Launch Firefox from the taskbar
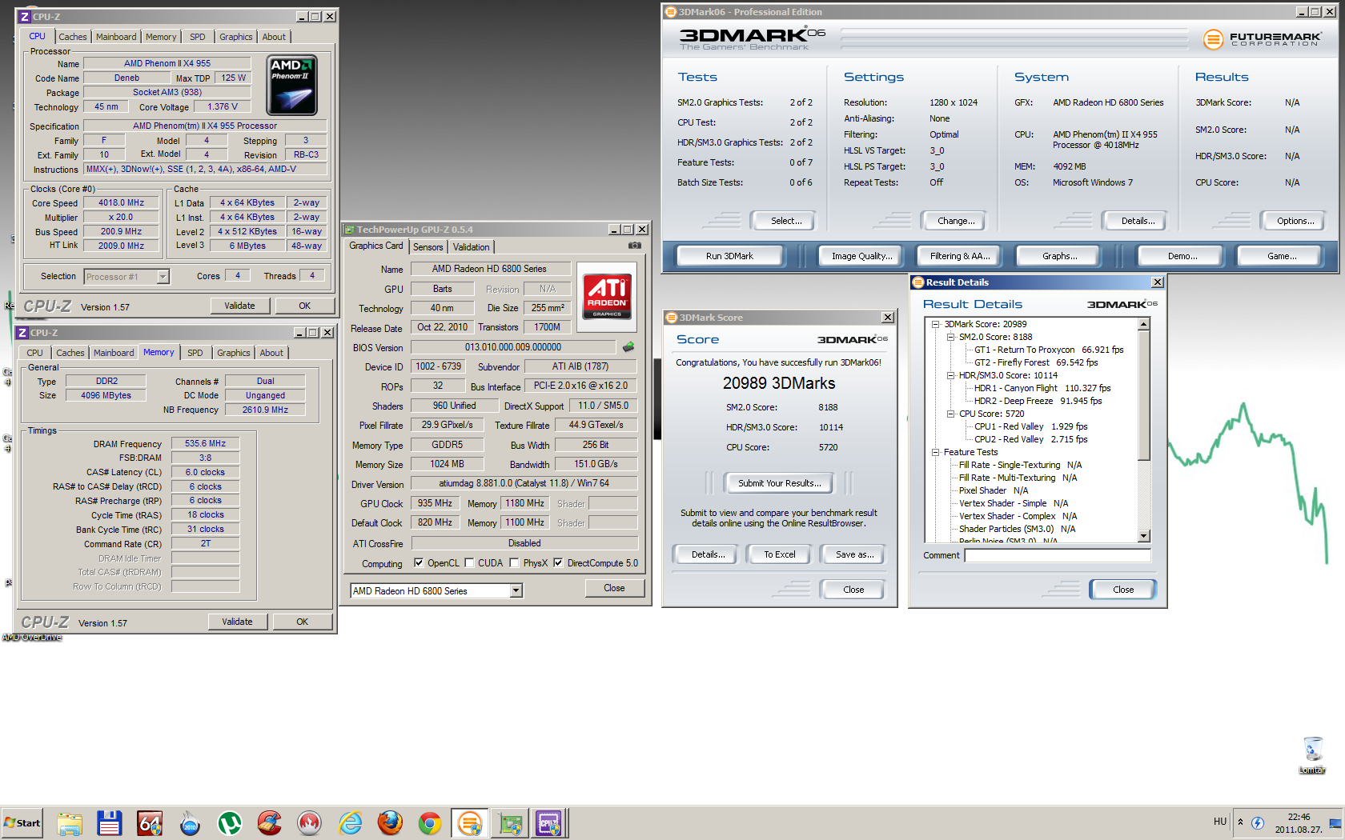Image resolution: width=1345 pixels, height=840 pixels. coord(390,822)
